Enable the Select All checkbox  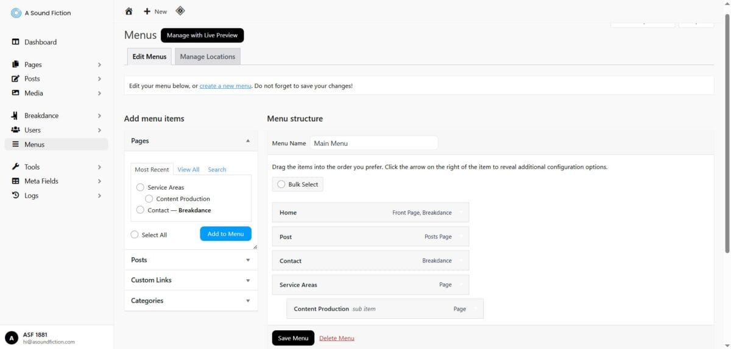(x=135, y=235)
